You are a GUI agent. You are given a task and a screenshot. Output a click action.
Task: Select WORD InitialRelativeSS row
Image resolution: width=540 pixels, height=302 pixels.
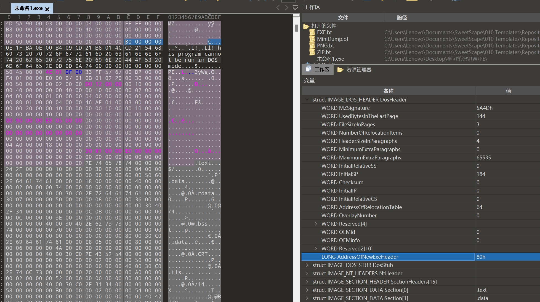(x=421, y=166)
